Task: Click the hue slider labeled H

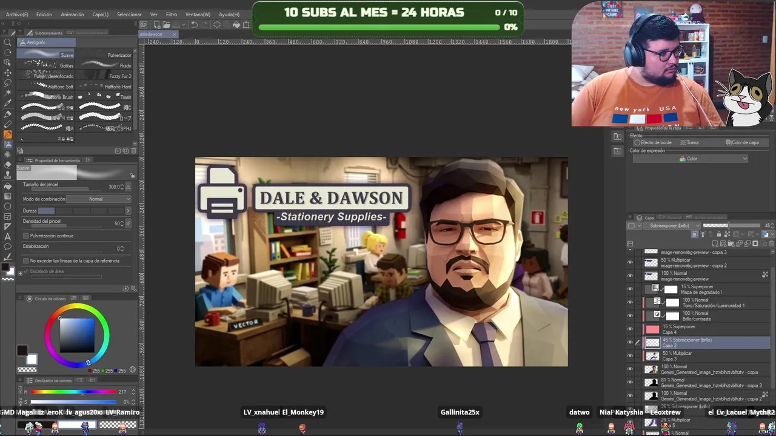Action: tap(73, 392)
